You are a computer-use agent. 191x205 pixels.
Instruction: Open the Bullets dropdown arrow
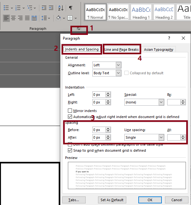point(12,8)
